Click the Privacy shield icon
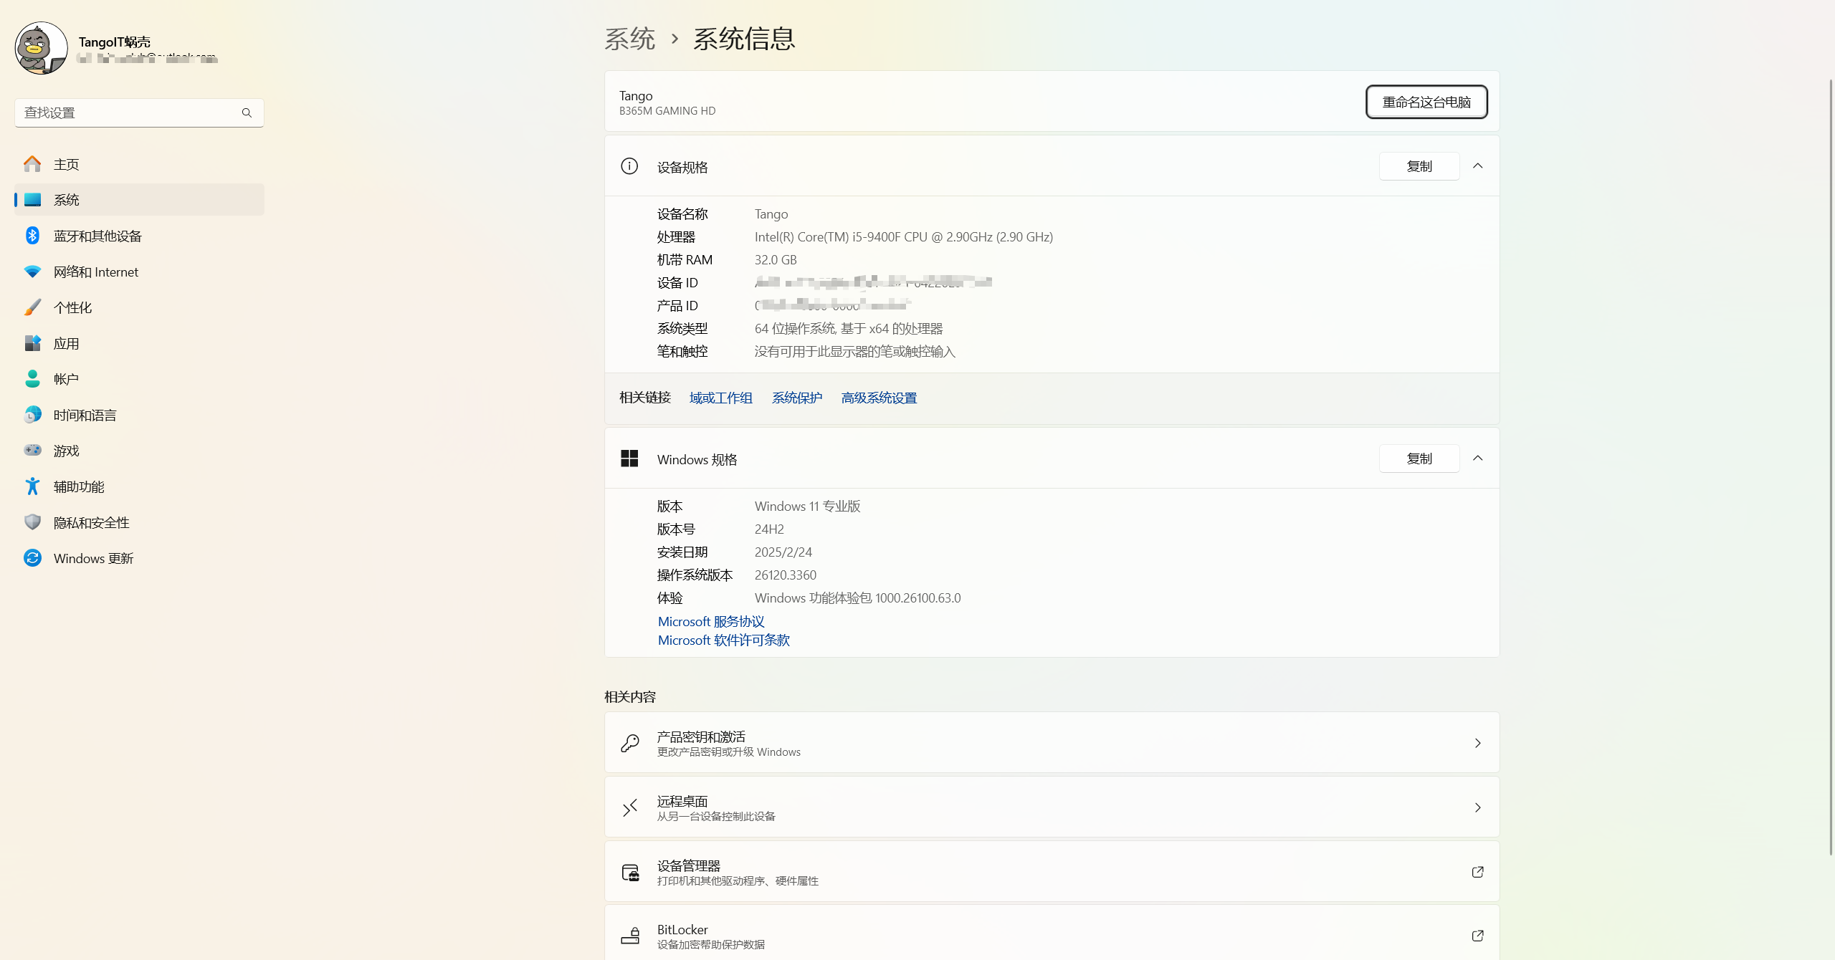The image size is (1835, 960). 32,522
